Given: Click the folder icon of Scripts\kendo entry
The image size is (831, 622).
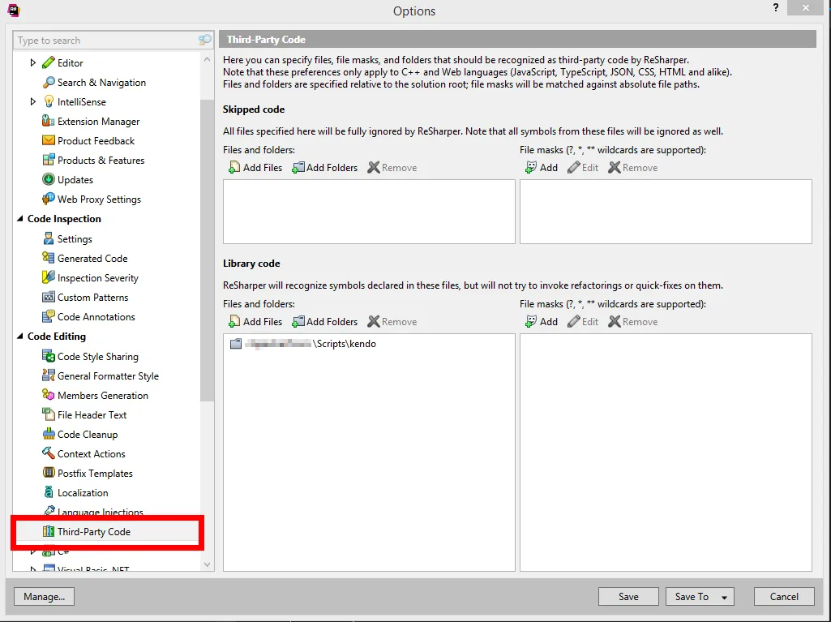Looking at the screenshot, I should pos(236,344).
